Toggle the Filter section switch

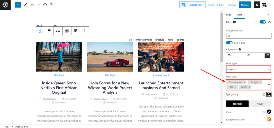tap(263, 22)
